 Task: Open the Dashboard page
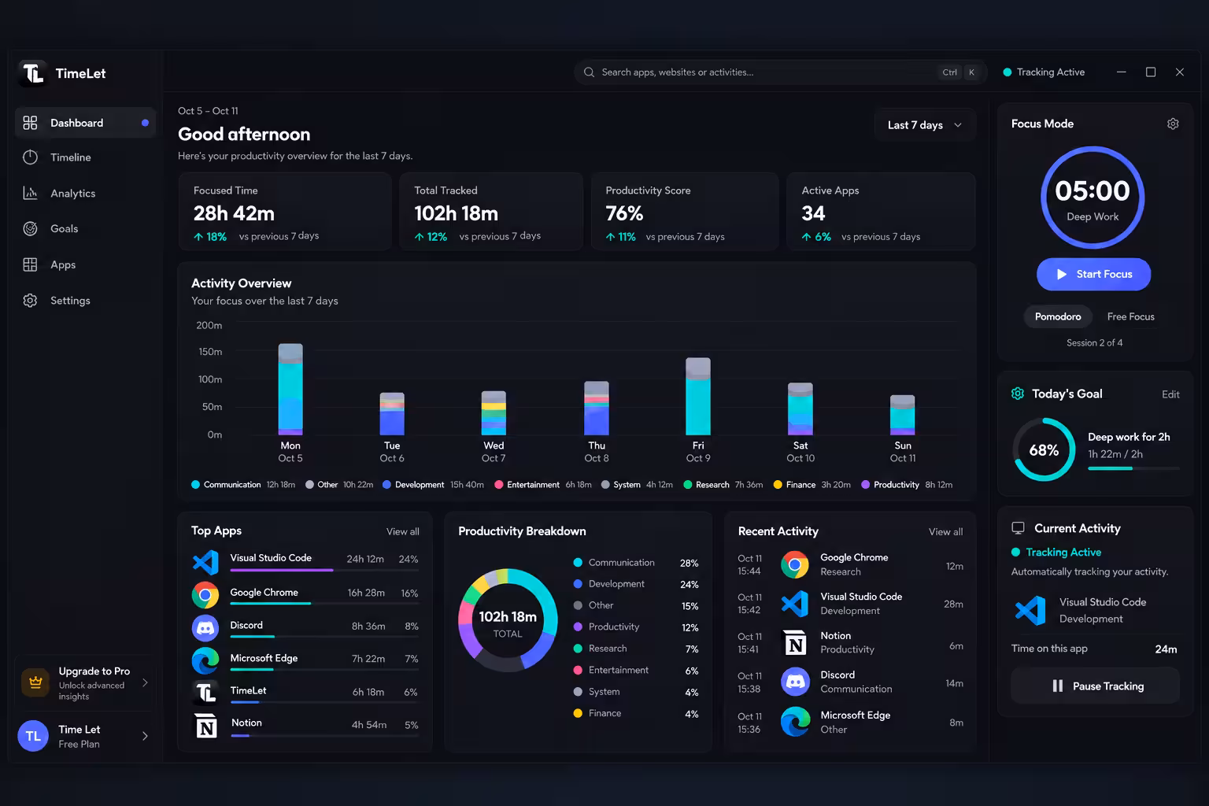[85, 123]
